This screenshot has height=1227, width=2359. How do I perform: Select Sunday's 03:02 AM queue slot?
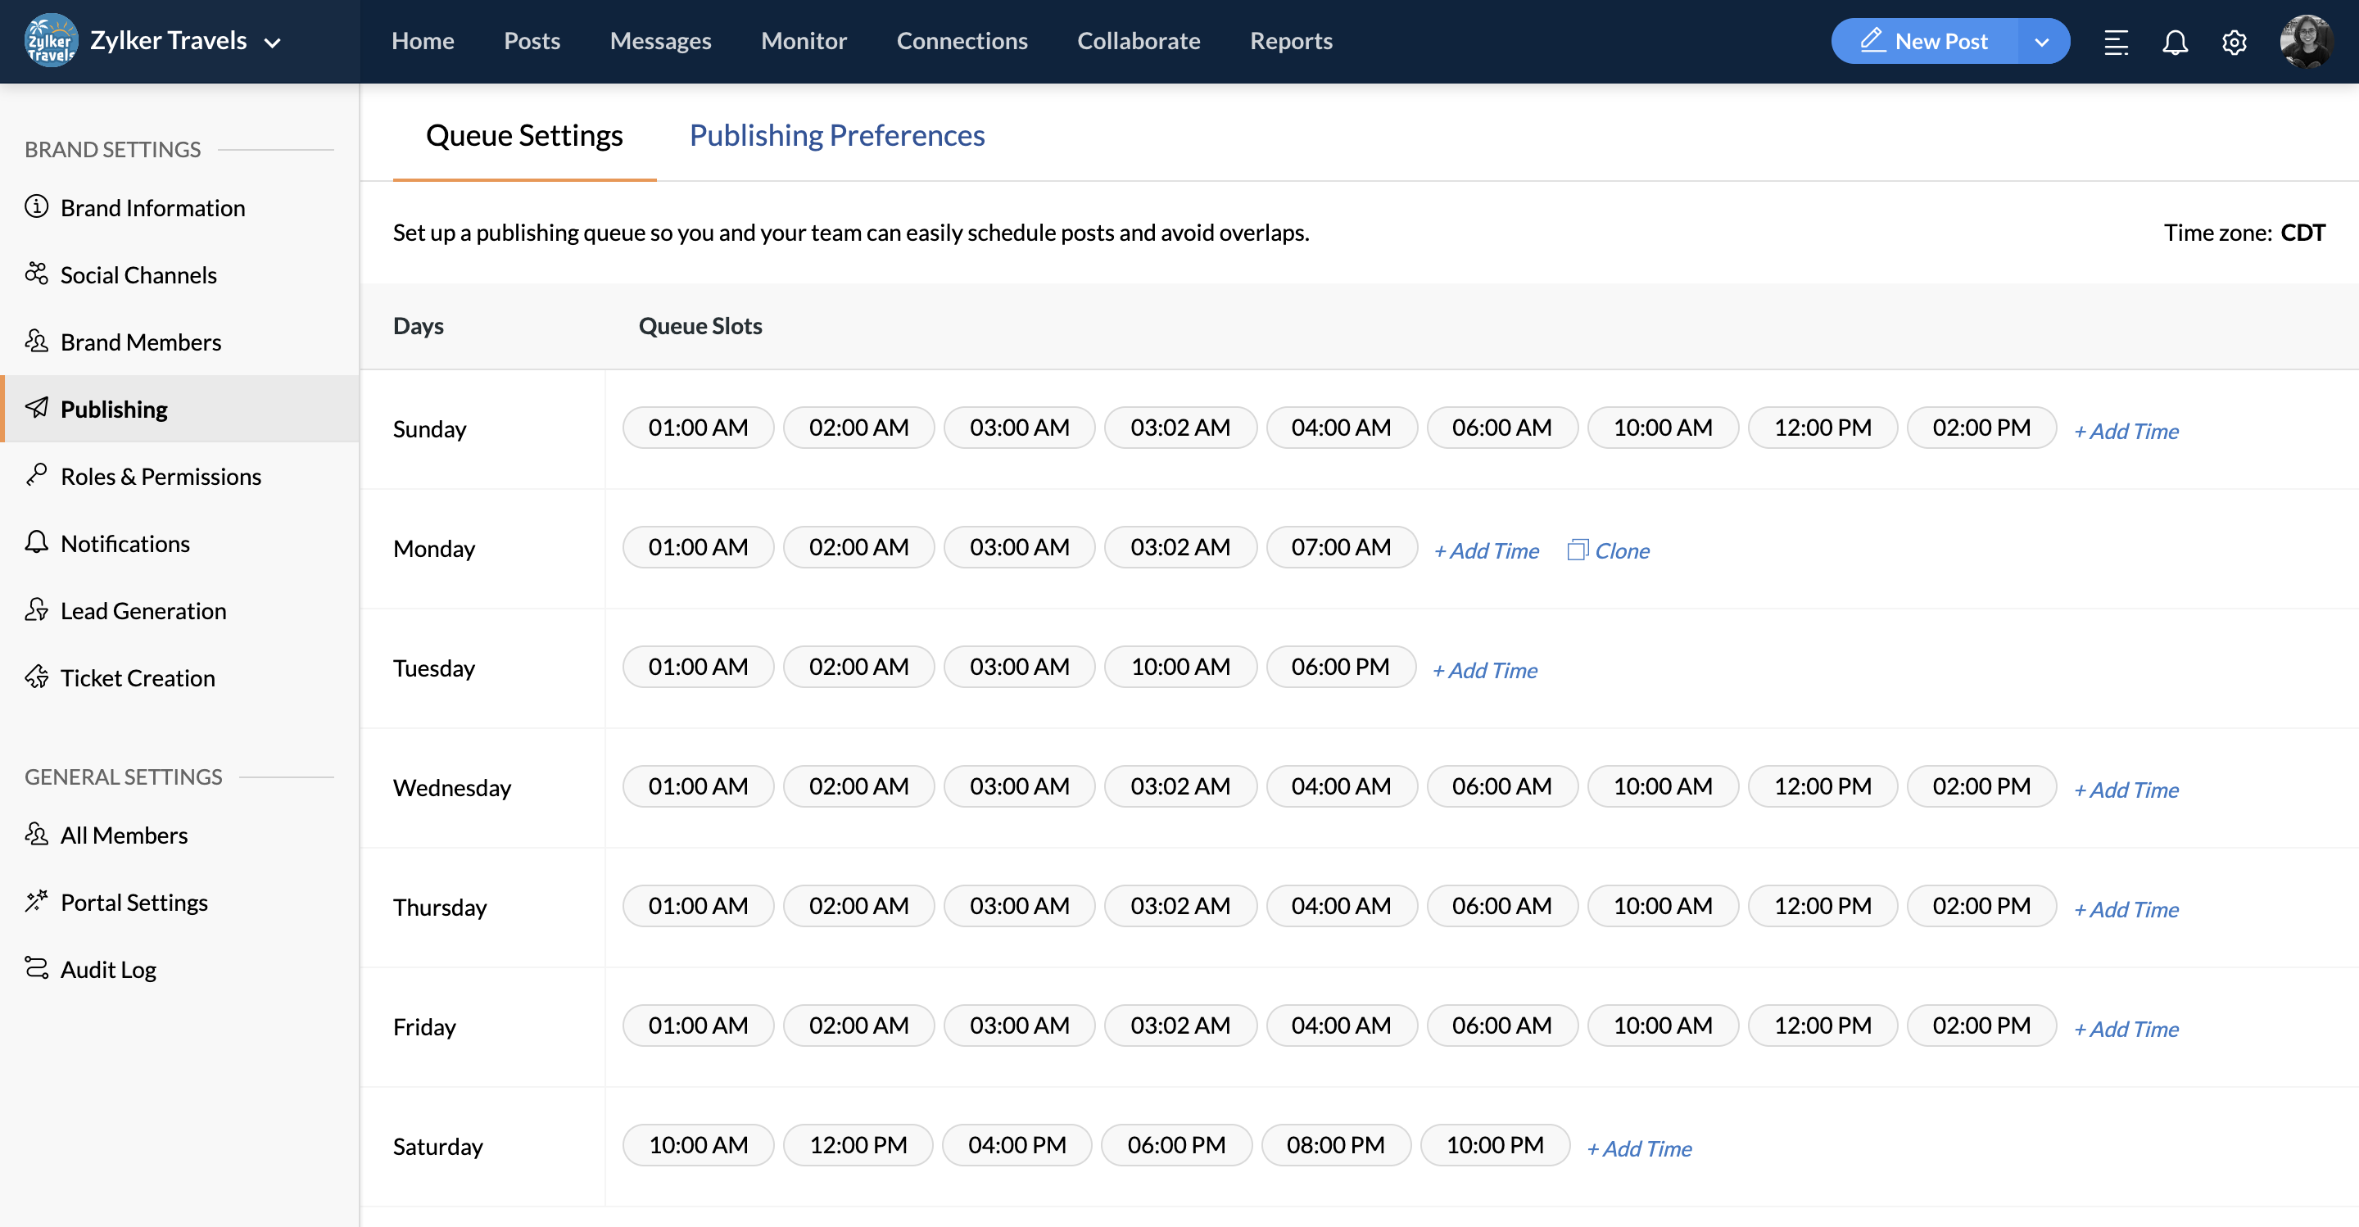1179,428
